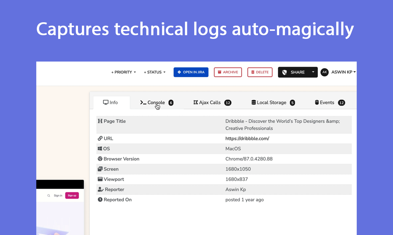Select the 1680x837 viewport value

click(236, 179)
